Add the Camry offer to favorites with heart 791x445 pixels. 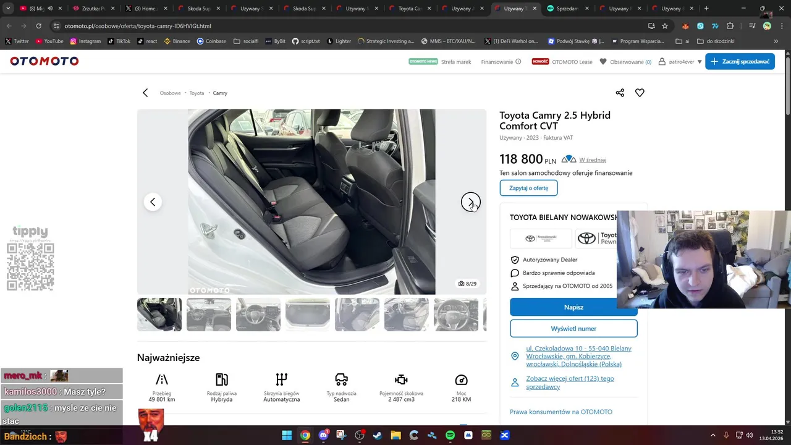tap(640, 93)
